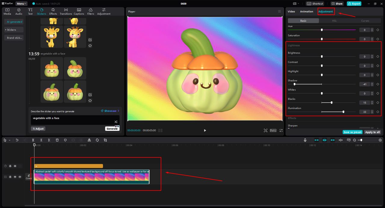Select the orange sticker clip on timeline
This screenshot has height=208, width=385.
69,166
